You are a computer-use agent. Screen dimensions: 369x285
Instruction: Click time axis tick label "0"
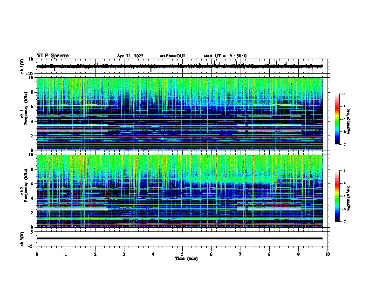pos(37,254)
